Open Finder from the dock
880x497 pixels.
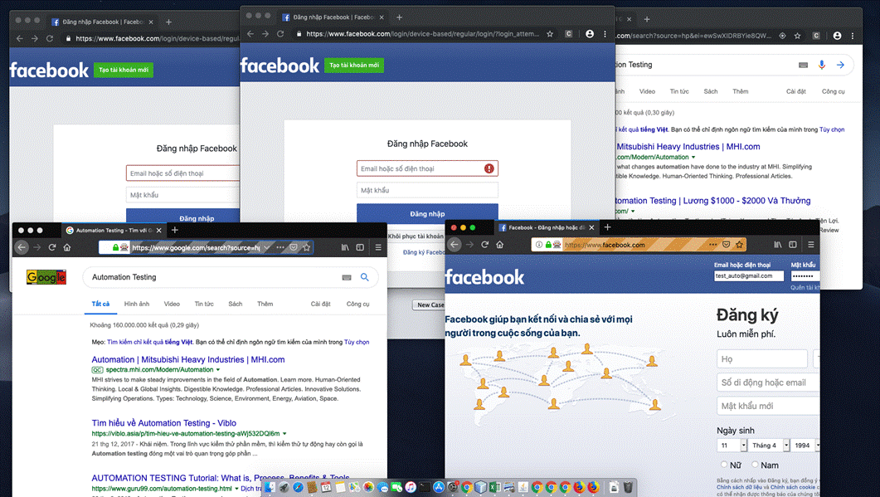click(270, 487)
